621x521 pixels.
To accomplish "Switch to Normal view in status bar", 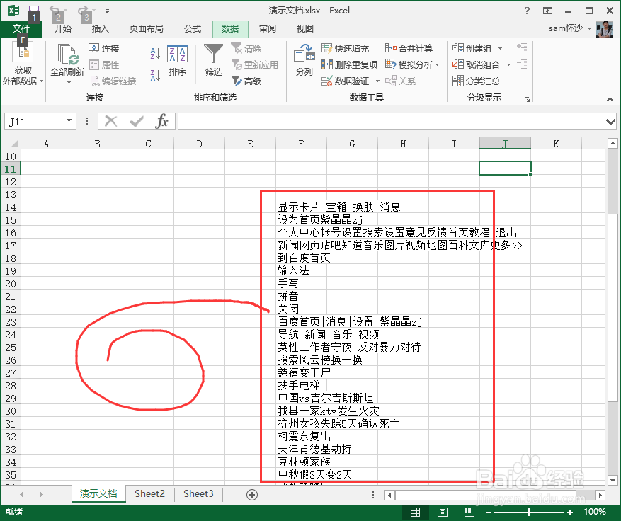I will point(415,512).
